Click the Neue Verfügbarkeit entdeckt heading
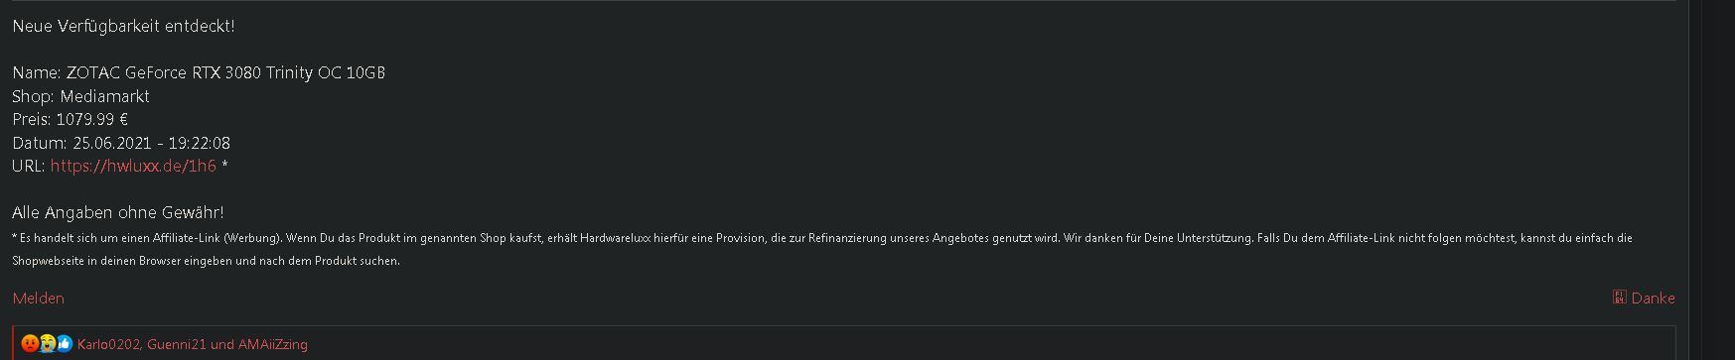The image size is (1735, 360). click(x=123, y=26)
